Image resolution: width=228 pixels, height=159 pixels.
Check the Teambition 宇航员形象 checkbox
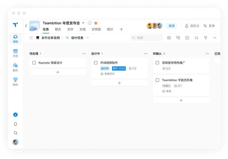coord(157,80)
